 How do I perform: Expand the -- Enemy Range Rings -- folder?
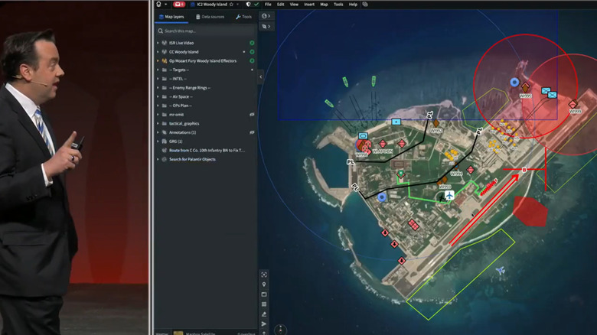click(x=158, y=87)
